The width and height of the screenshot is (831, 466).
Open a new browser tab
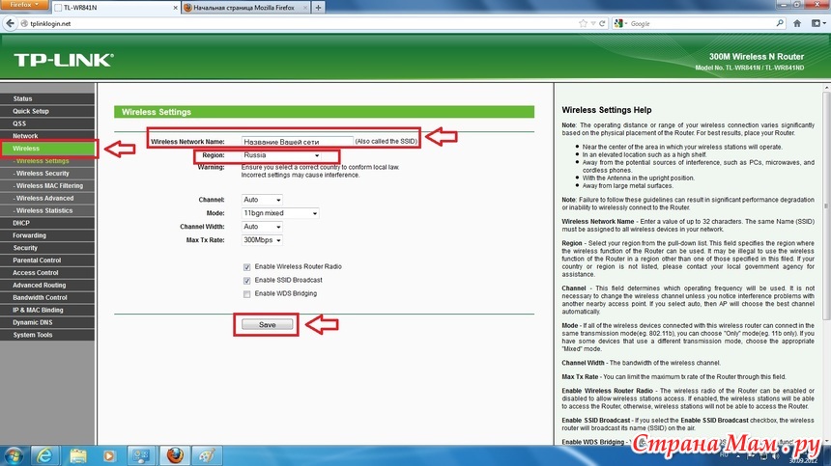(318, 8)
